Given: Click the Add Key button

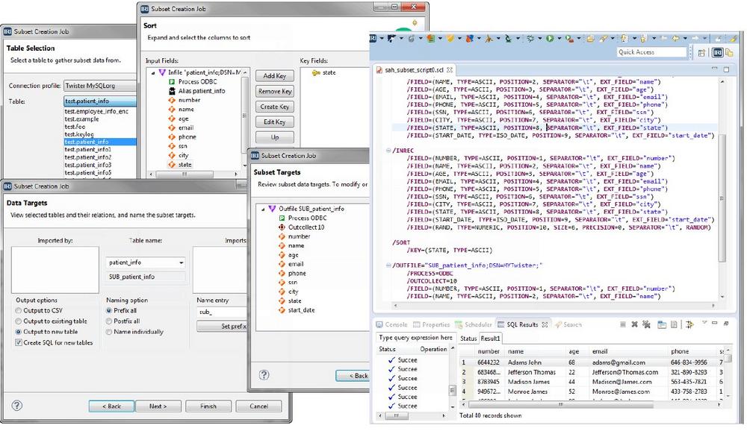Looking at the screenshot, I should coord(274,76).
